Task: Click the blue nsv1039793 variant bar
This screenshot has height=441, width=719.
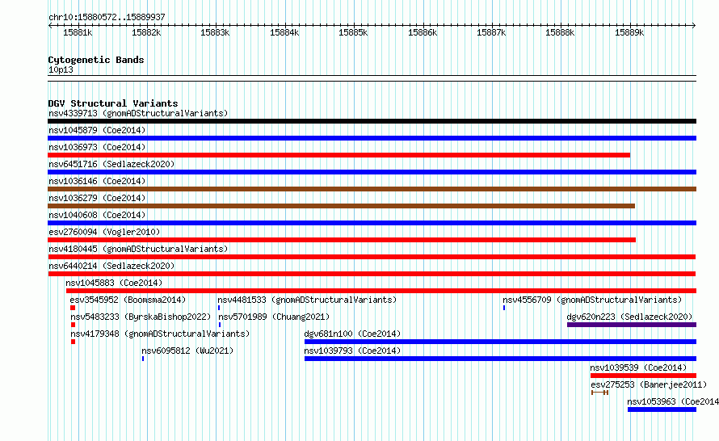Action: pyautogui.click(x=500, y=359)
